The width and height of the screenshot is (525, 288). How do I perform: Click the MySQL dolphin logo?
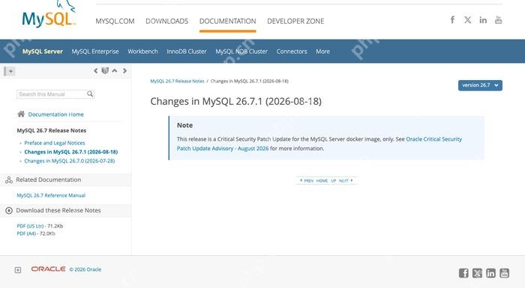click(49, 14)
